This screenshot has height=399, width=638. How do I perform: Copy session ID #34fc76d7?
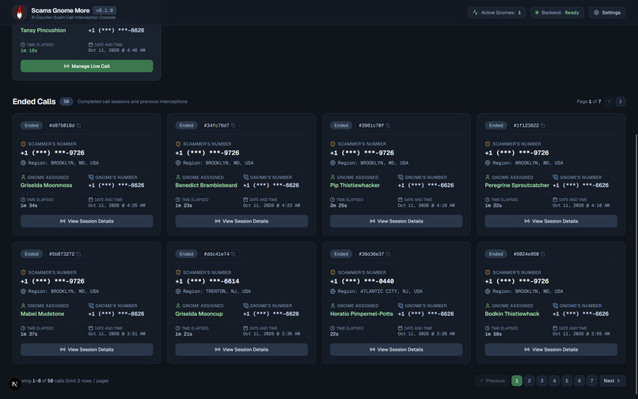tap(234, 125)
